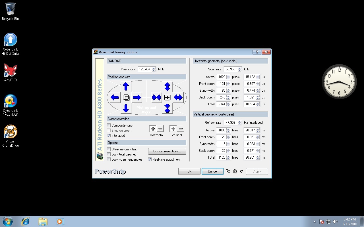The width and height of the screenshot is (364, 227).
Task: Enable the Composite sync checkbox
Action: [x=109, y=125]
